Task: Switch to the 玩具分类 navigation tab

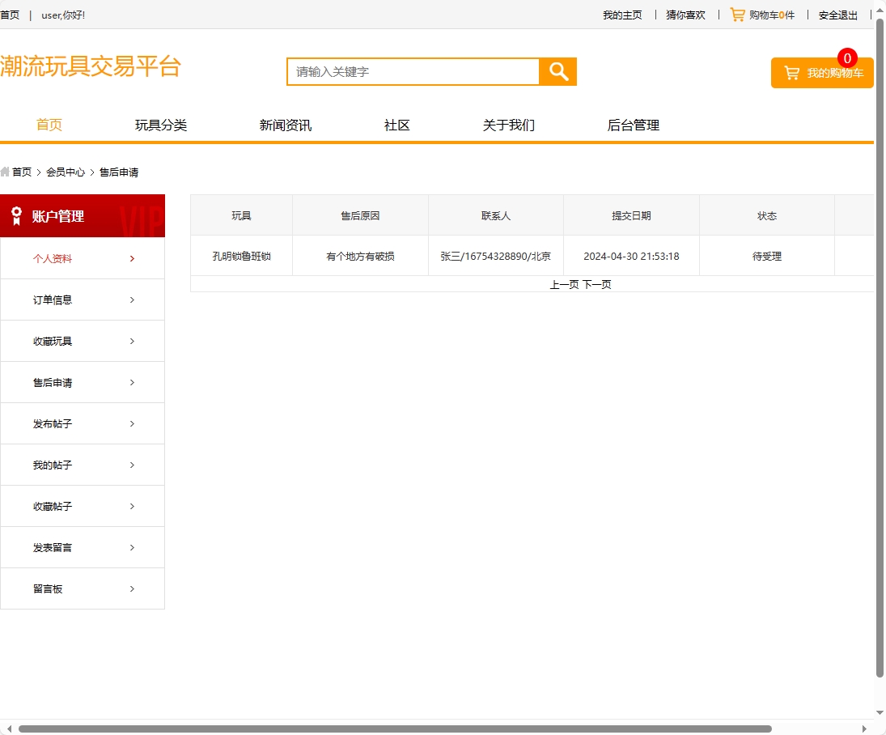Action: pos(160,125)
